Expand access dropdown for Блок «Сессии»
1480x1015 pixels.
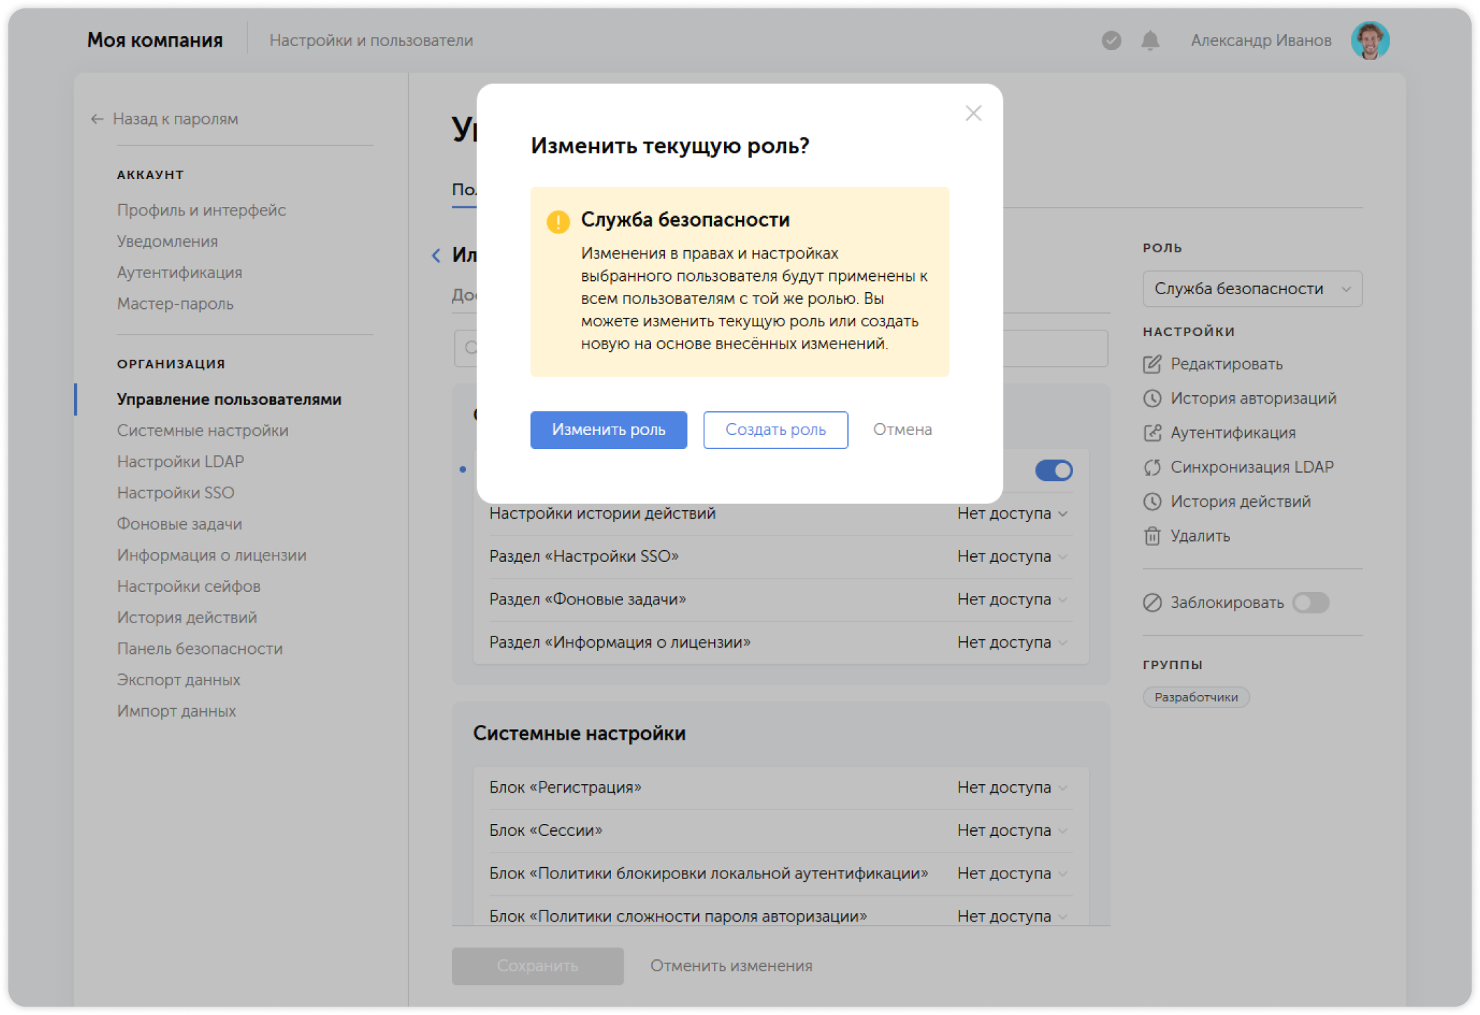click(1012, 830)
